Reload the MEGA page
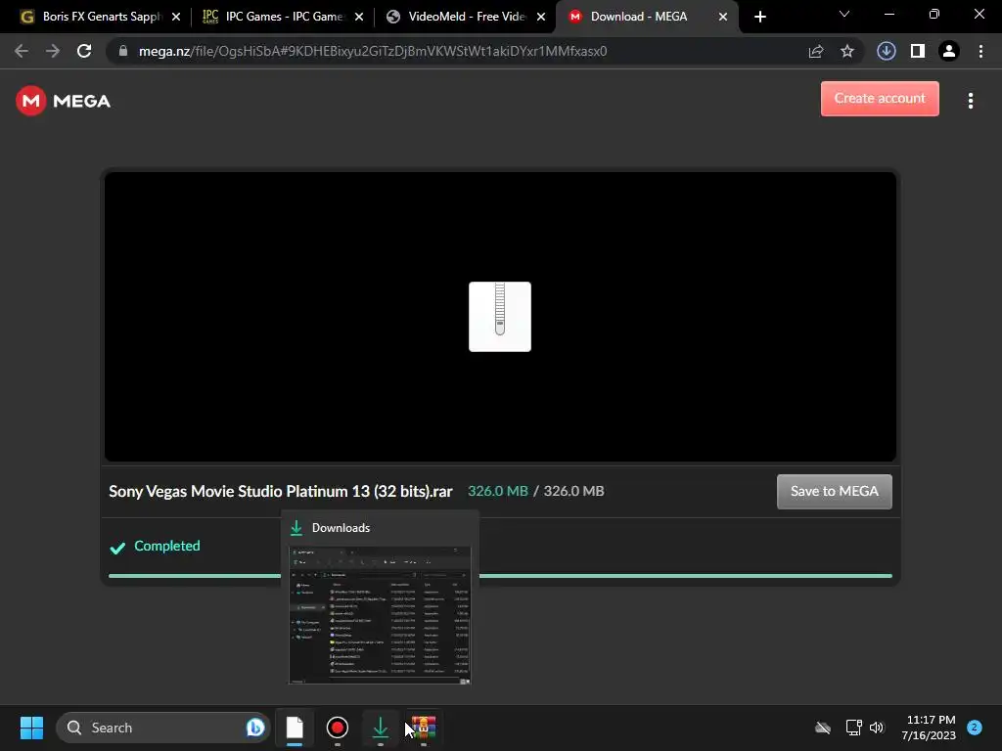Screen dimensions: 1002x751 click(84, 51)
